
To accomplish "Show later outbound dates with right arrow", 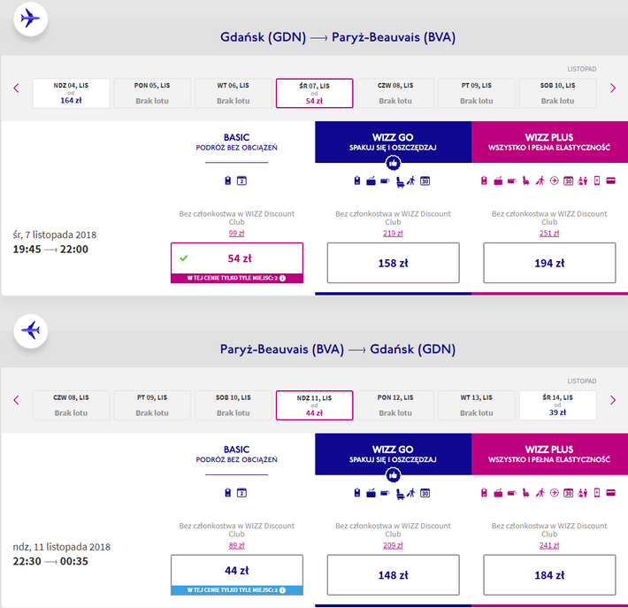I will pyautogui.click(x=613, y=88).
